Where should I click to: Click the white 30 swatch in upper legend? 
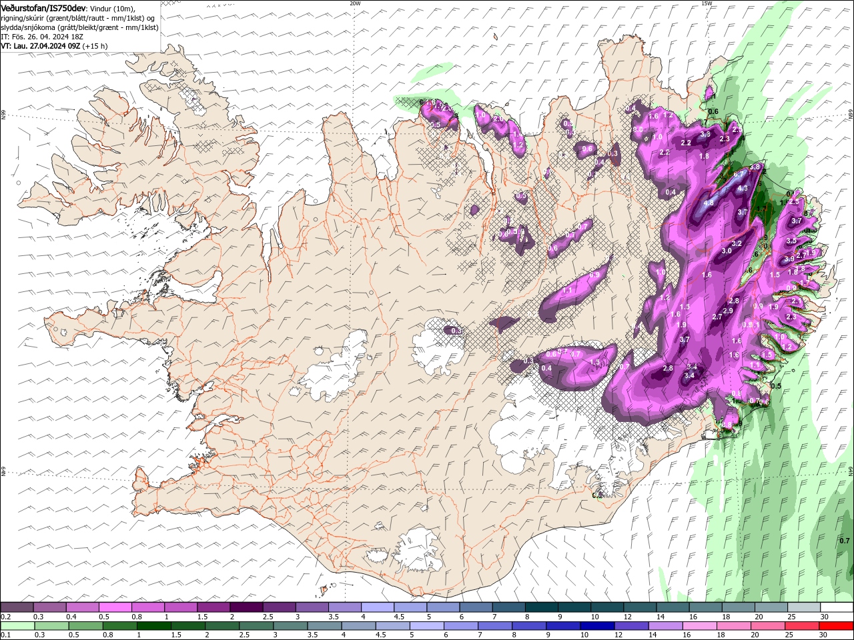click(837, 607)
